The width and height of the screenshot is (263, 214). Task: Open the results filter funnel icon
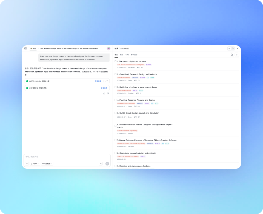point(237,55)
